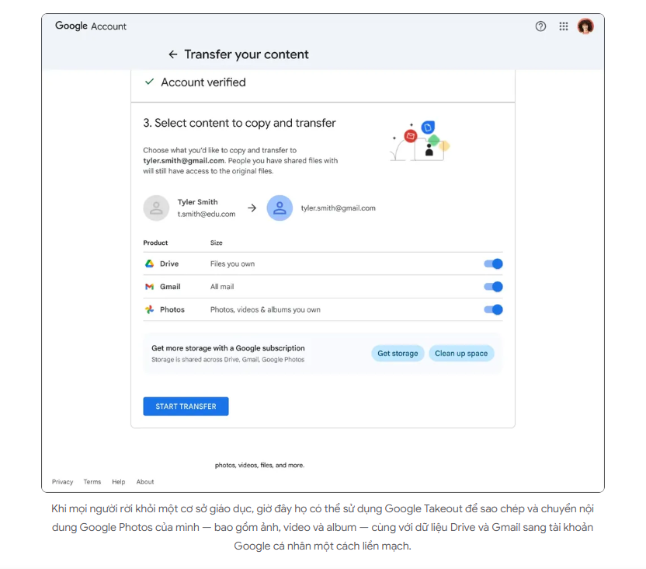The height and width of the screenshot is (569, 646).
Task: Click the back arrow beside Transfer your content
Action: 173,54
